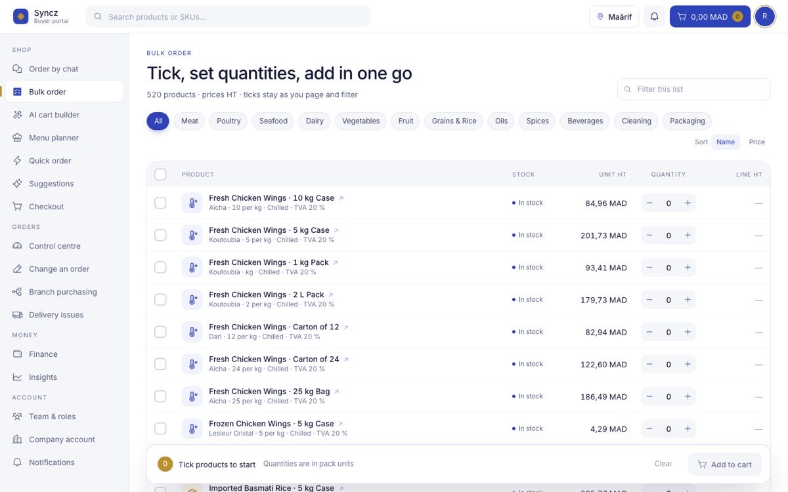Open the user avatar menu labeled R

click(x=765, y=16)
